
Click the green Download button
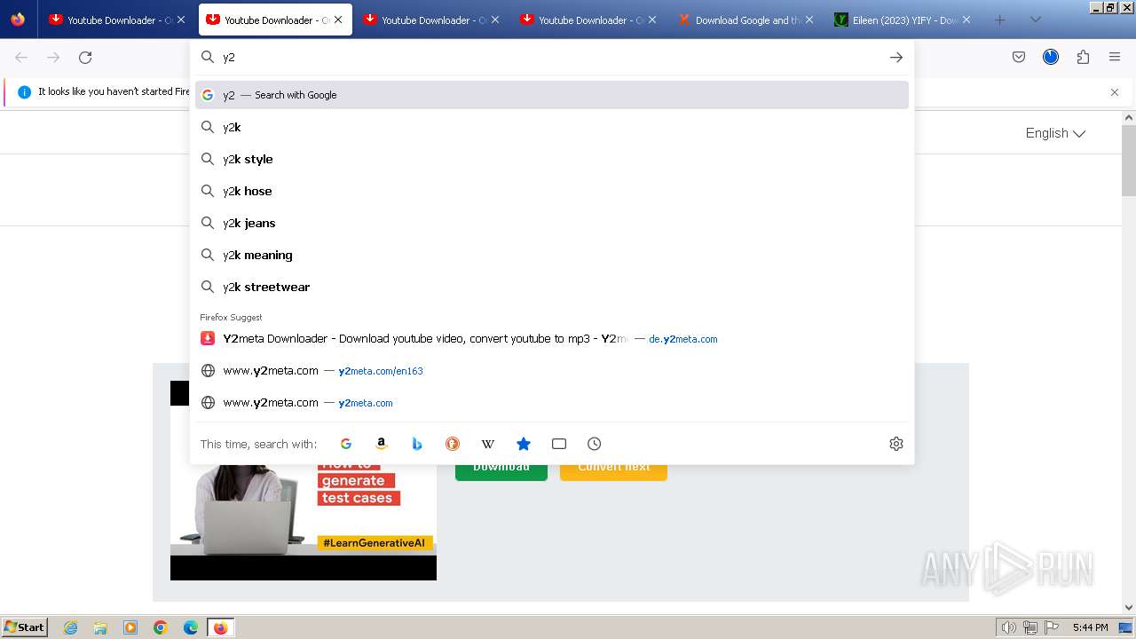click(x=501, y=472)
